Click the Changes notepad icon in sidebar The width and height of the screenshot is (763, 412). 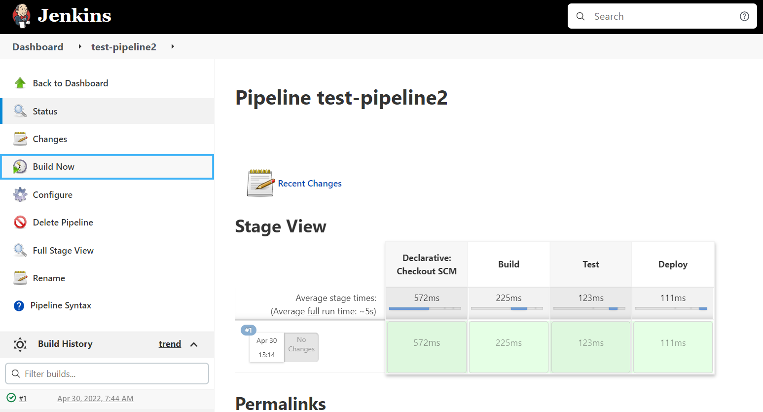20,139
